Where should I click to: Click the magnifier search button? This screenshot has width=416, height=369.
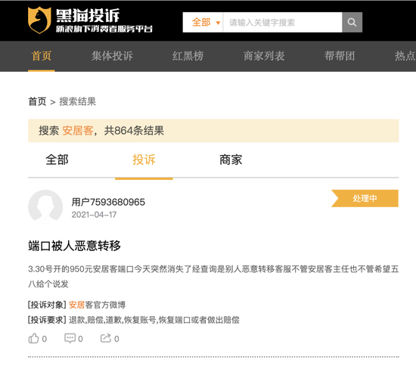click(352, 22)
